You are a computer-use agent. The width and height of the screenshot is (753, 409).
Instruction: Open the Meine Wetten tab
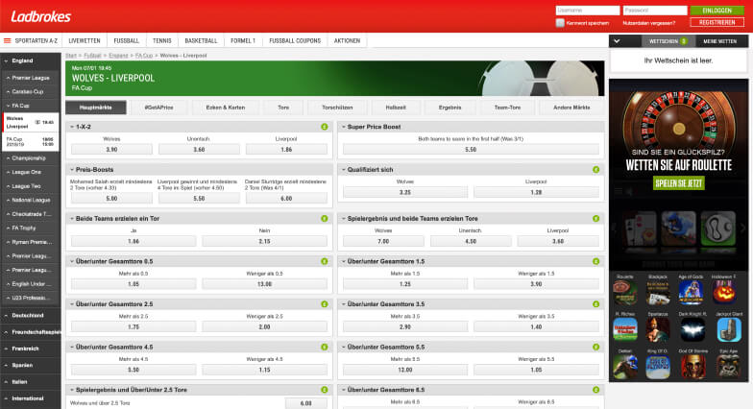coord(720,41)
